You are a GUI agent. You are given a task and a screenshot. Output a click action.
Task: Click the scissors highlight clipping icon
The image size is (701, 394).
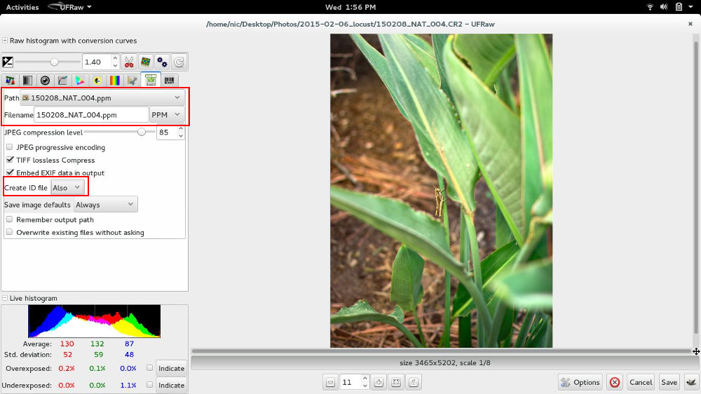128,62
